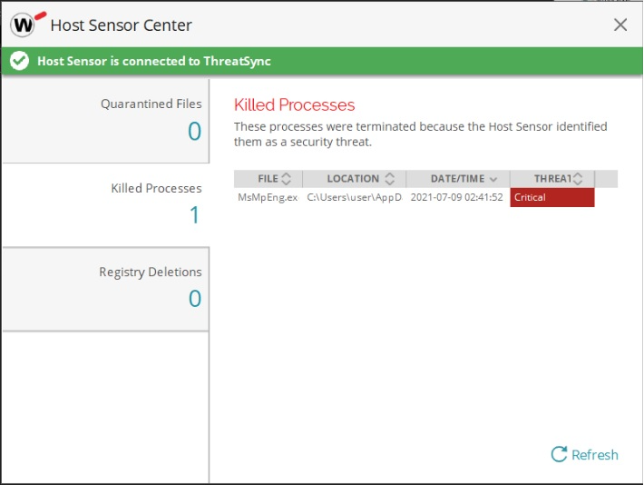Click the 2021-07-09 02:41:52 timestamp cell

[456, 197]
